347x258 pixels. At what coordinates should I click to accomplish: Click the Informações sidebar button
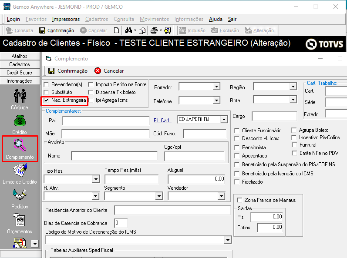click(x=20, y=81)
